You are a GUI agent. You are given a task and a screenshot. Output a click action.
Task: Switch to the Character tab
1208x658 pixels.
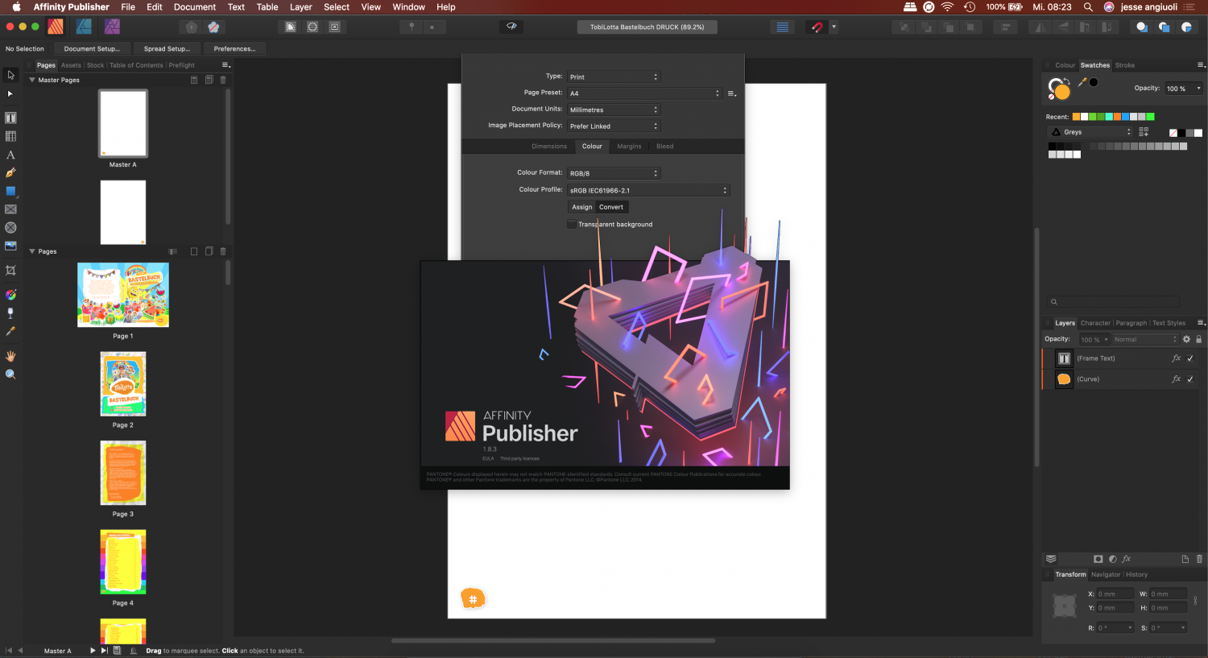[x=1095, y=323]
